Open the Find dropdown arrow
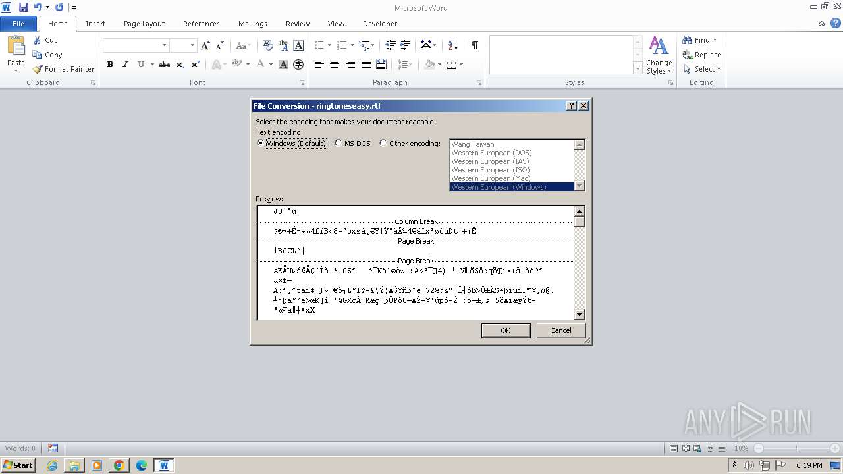This screenshot has height=474, width=843. pyautogui.click(x=715, y=40)
